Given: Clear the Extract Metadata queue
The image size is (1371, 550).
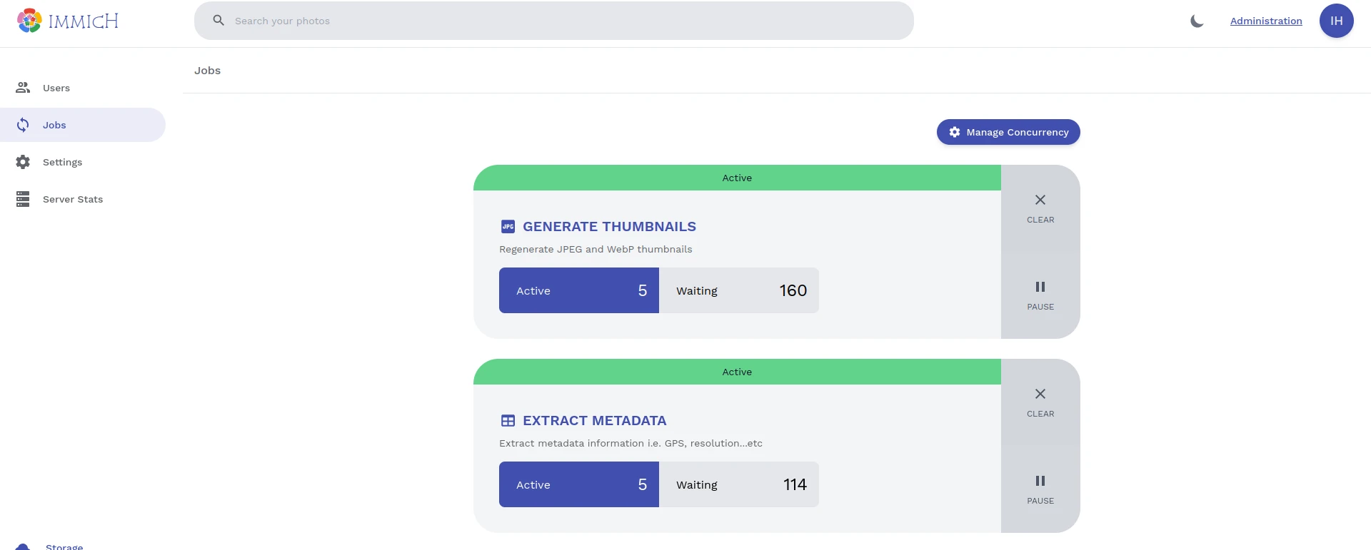Looking at the screenshot, I should point(1040,402).
